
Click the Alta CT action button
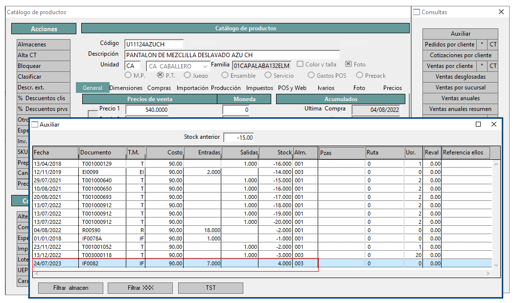pyautogui.click(x=44, y=55)
